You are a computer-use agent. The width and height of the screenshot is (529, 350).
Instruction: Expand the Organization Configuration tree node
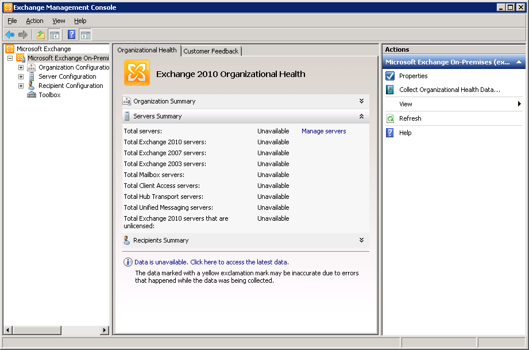(21, 67)
